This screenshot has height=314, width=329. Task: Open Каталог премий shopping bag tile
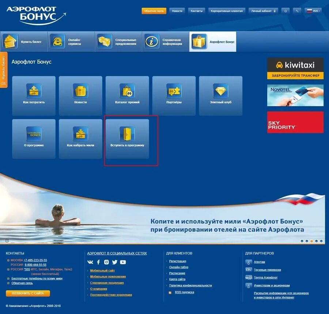coord(127,96)
